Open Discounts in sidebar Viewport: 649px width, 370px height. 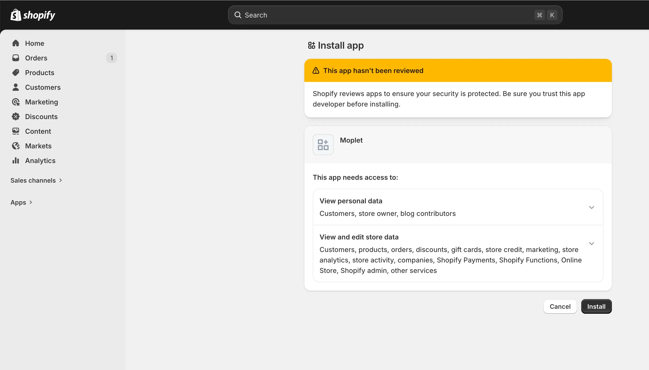tap(63, 116)
